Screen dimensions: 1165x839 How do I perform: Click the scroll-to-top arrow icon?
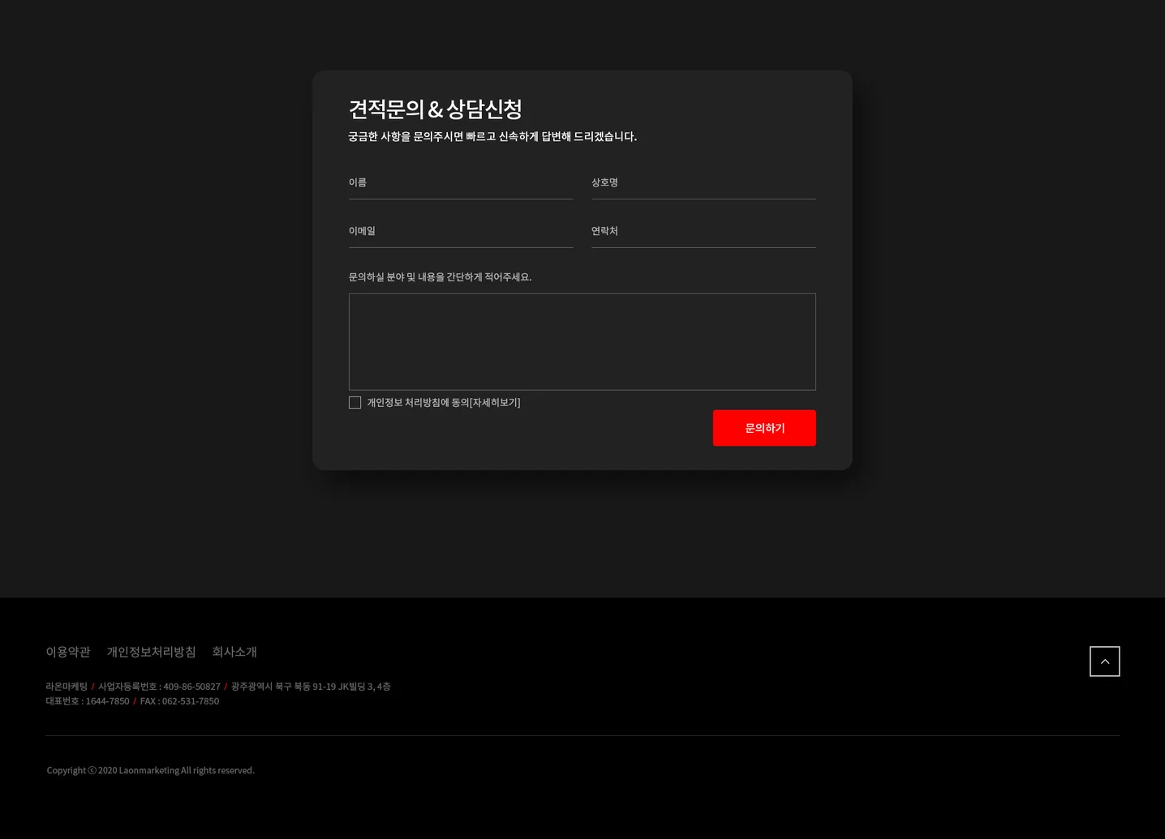tap(1104, 661)
